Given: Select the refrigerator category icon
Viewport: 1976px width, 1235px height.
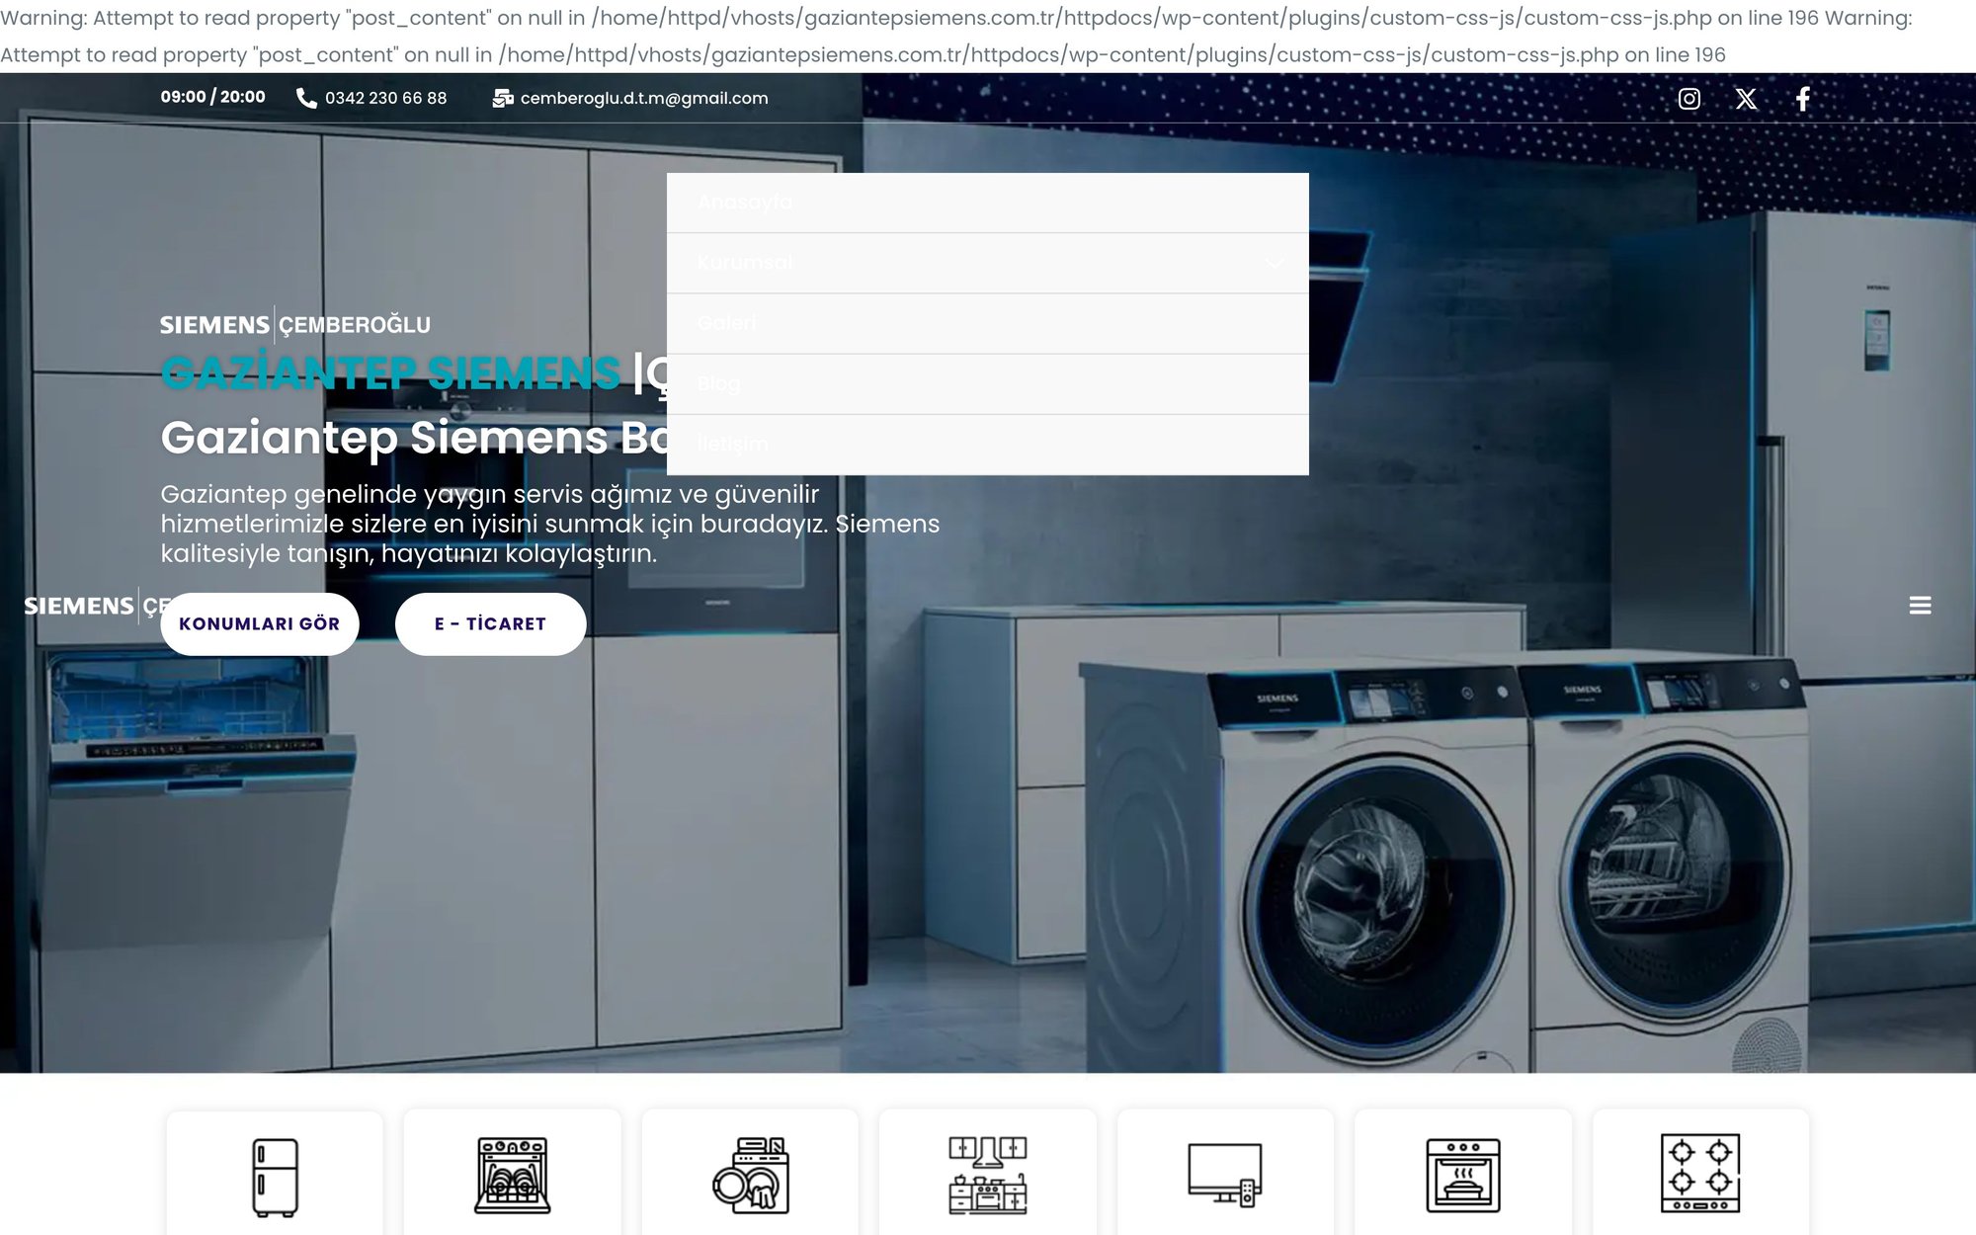Looking at the screenshot, I should point(275,1177).
